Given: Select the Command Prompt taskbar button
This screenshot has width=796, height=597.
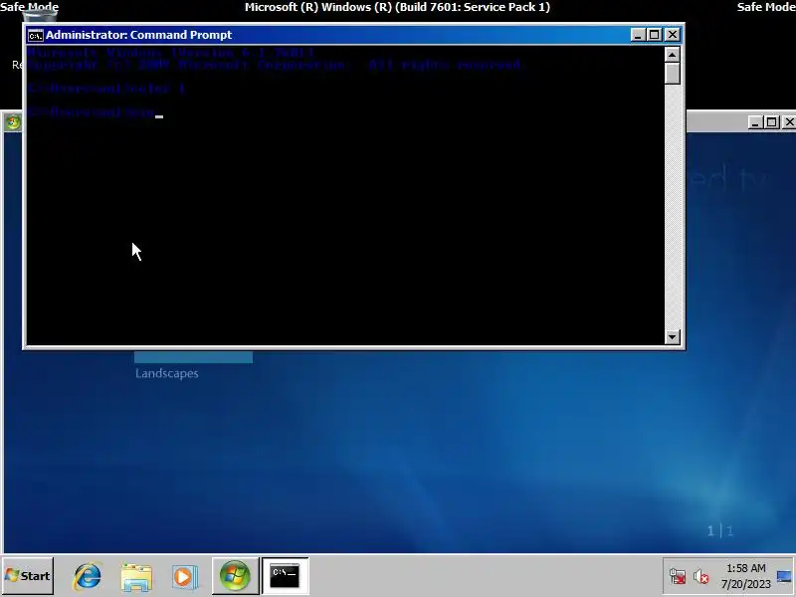Looking at the screenshot, I should pos(285,576).
